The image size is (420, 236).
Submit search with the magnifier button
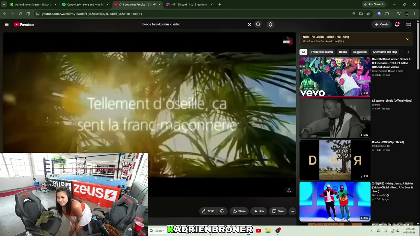click(258, 24)
